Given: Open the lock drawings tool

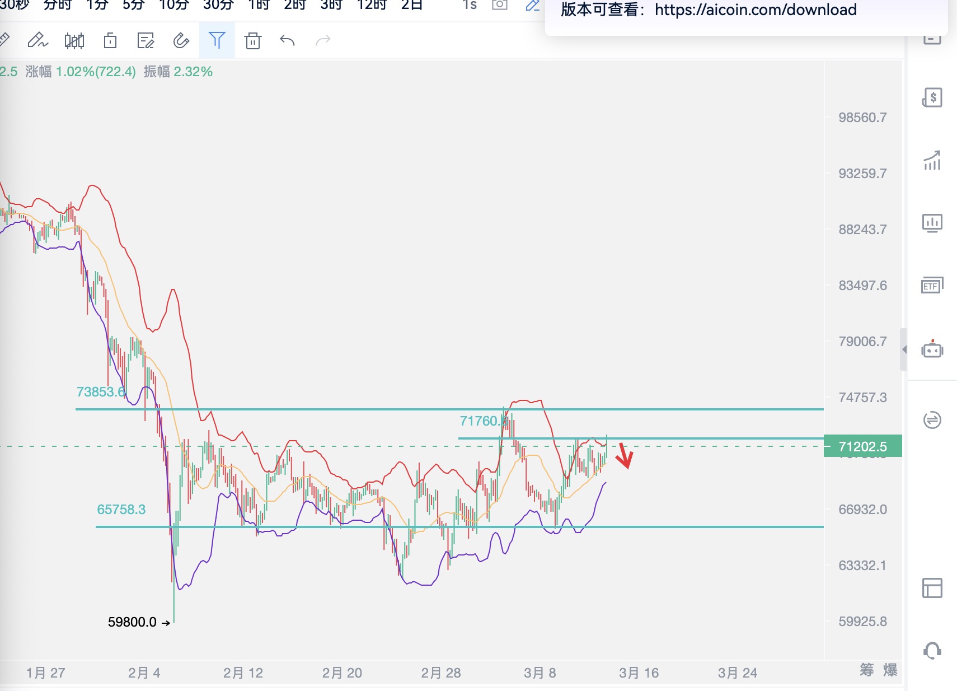Looking at the screenshot, I should 110,40.
